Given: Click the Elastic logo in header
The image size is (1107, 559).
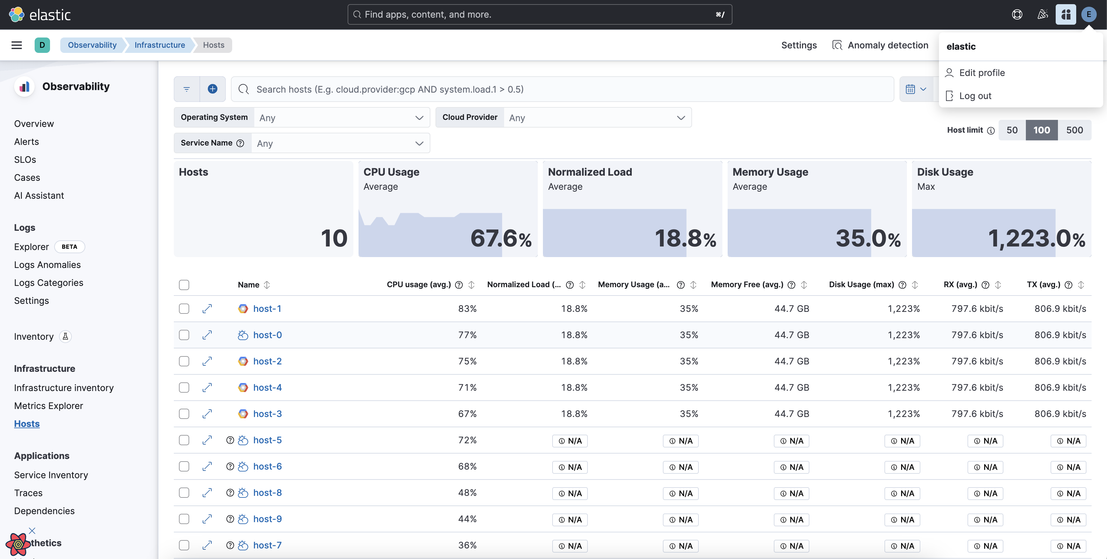Looking at the screenshot, I should click(x=39, y=15).
